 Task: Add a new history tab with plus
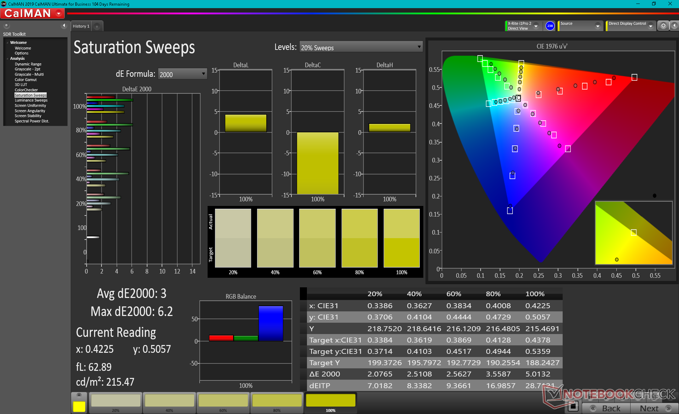[97, 26]
